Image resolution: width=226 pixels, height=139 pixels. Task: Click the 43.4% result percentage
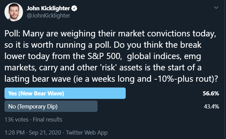tap(212, 106)
